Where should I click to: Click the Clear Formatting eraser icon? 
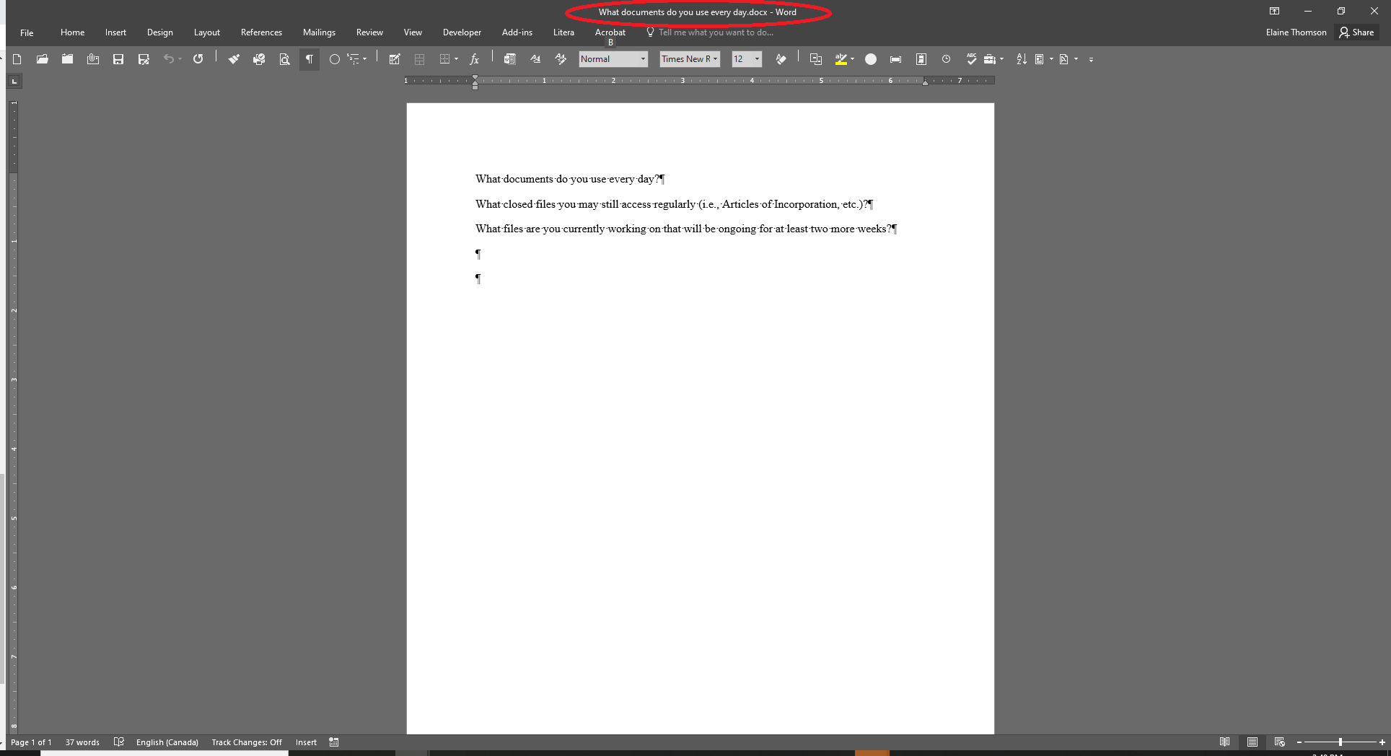(x=781, y=59)
